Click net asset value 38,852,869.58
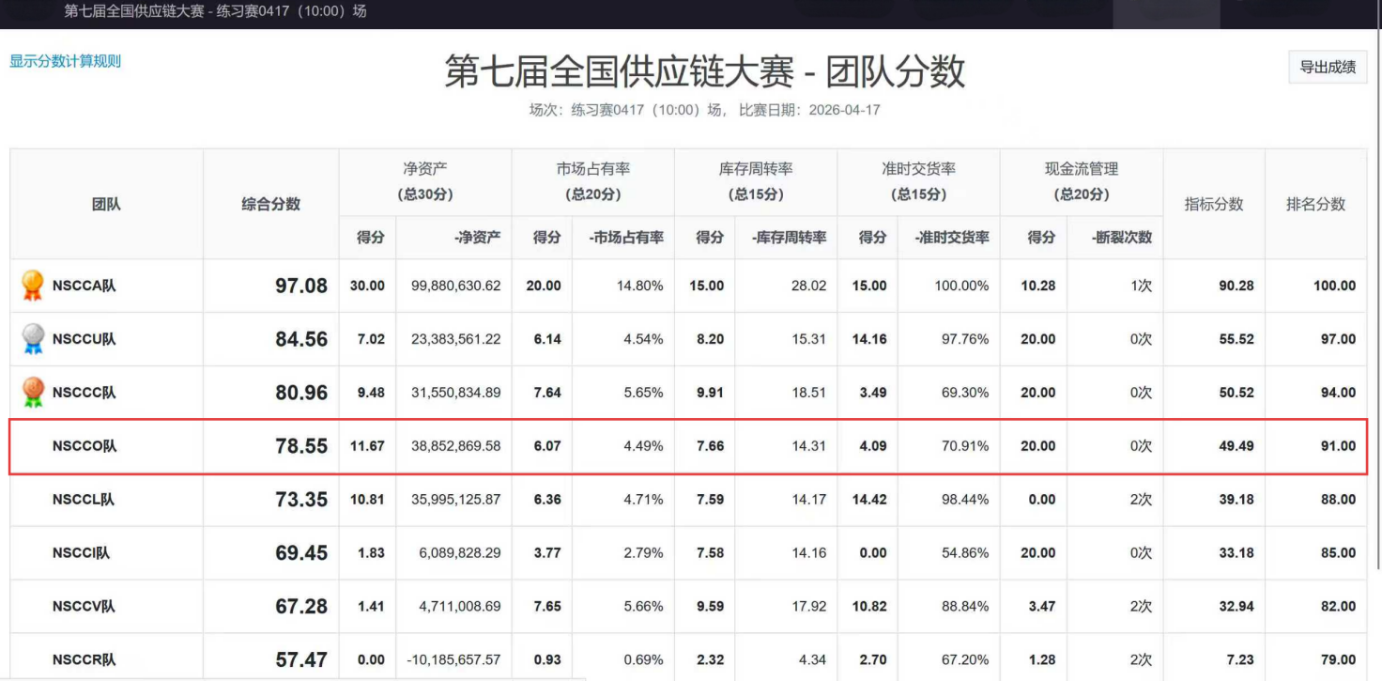This screenshot has height=681, width=1382. [456, 446]
